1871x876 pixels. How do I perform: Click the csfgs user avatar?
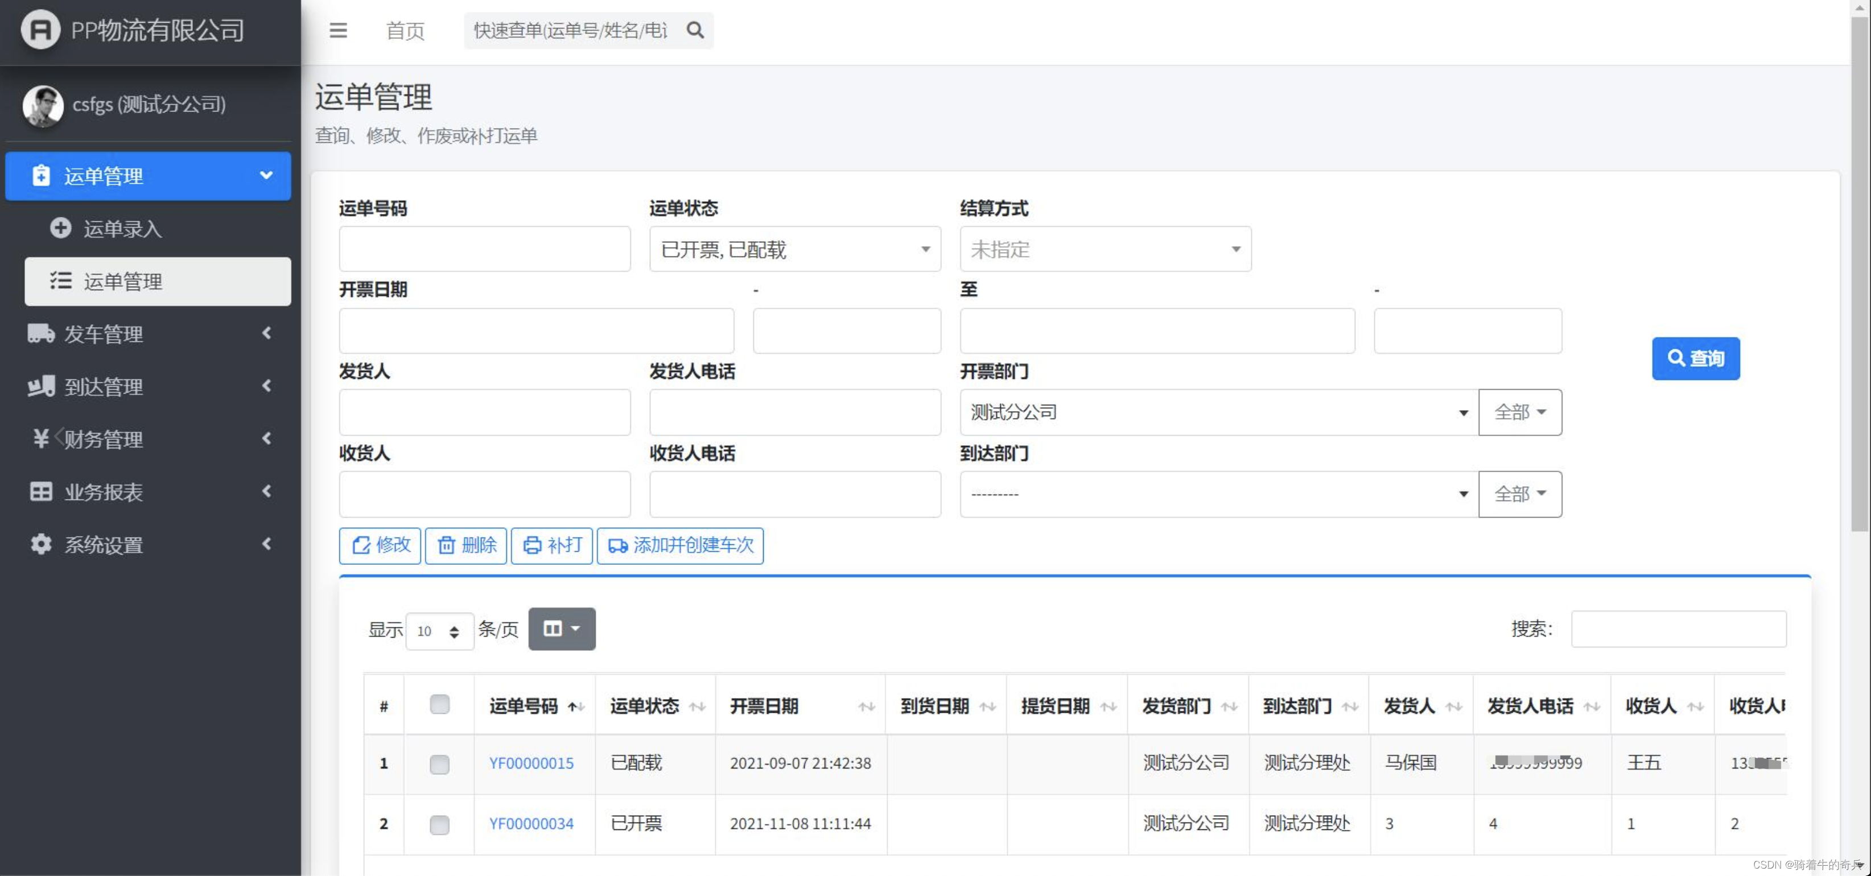coord(43,105)
